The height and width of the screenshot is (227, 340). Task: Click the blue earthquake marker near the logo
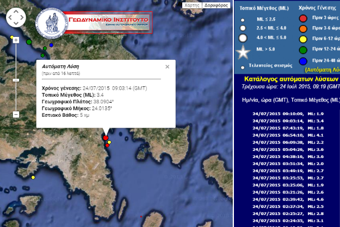click(51, 45)
